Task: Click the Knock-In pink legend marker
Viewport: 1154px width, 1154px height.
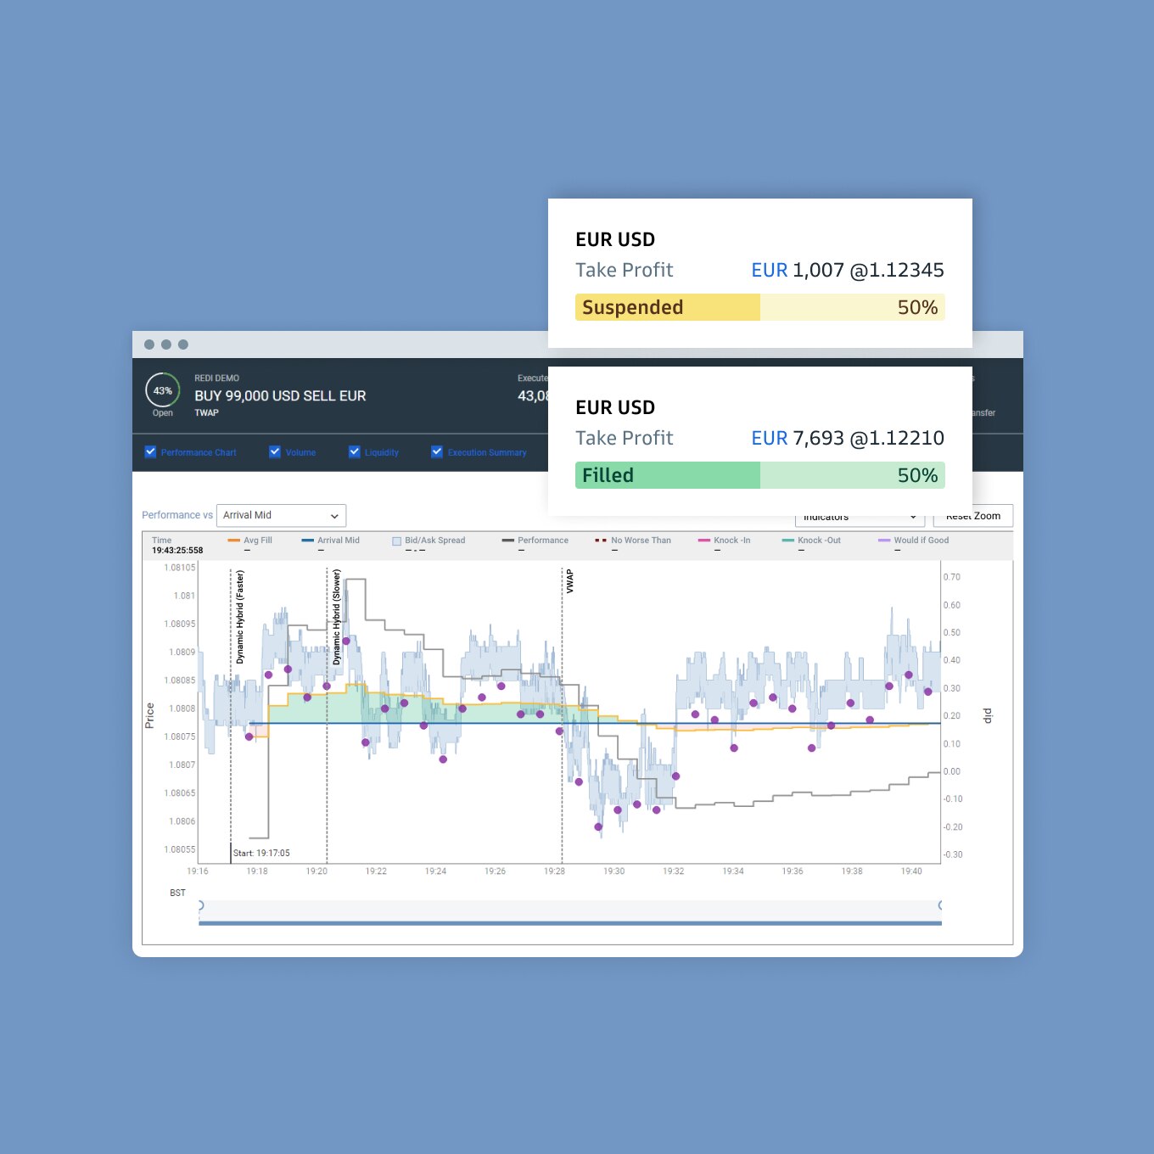Action: [x=703, y=541]
